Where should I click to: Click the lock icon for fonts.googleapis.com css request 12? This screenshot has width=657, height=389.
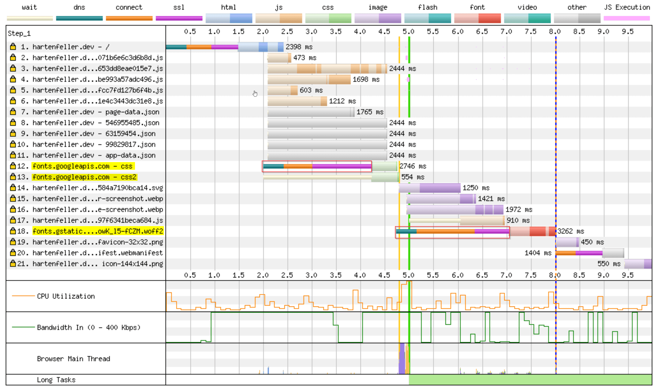tap(13, 166)
